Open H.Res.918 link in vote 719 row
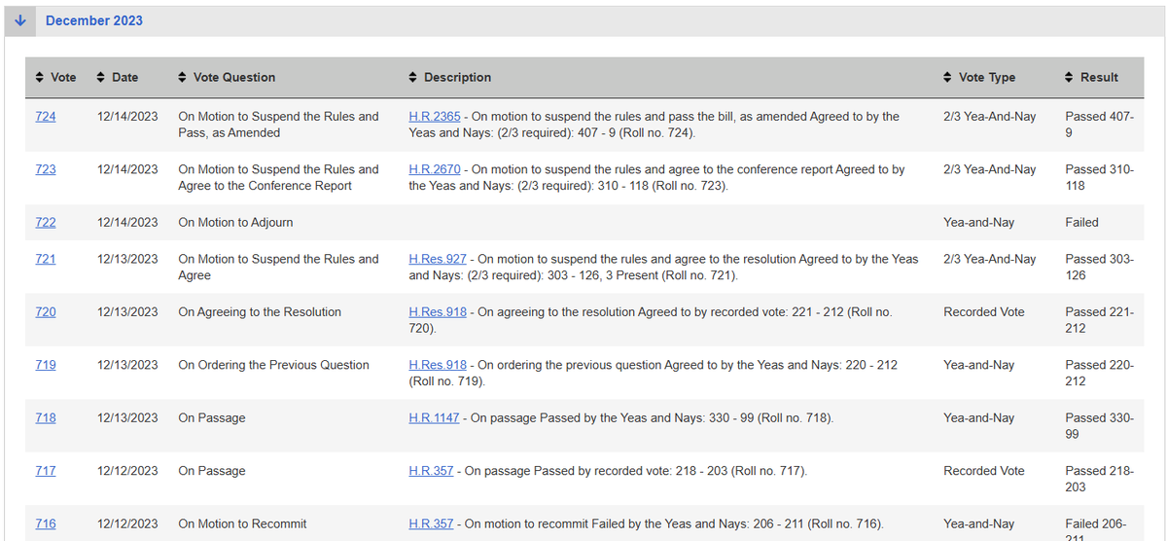The image size is (1167, 541). 438,365
